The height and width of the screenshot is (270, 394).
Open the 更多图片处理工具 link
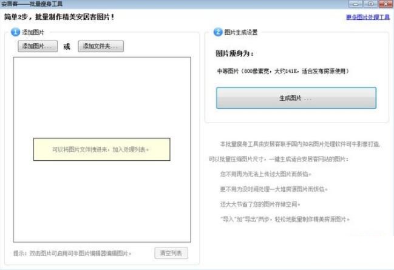367,18
